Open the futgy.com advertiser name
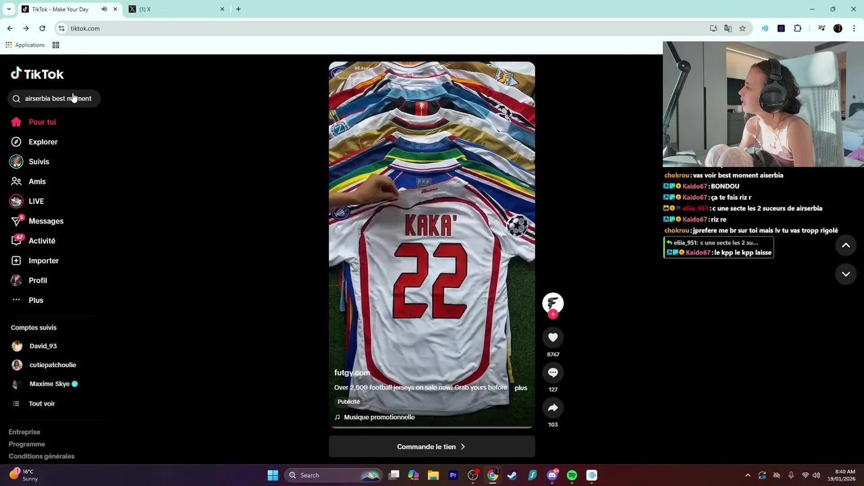Viewport: 864px width, 486px height. [352, 373]
